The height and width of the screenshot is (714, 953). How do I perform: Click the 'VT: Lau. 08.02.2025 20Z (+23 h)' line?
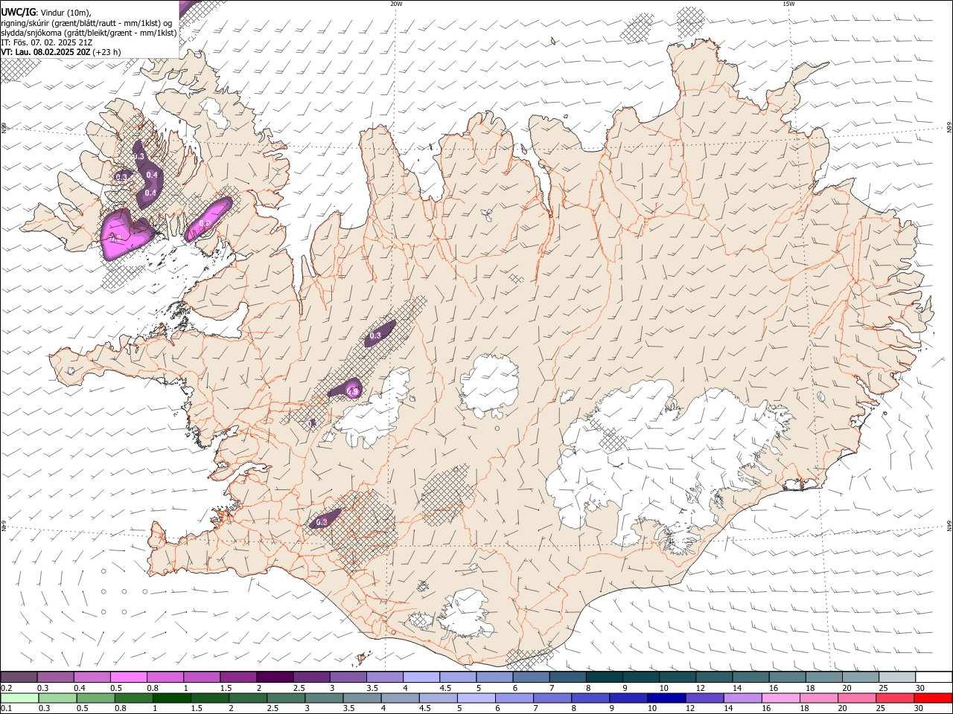click(61, 52)
